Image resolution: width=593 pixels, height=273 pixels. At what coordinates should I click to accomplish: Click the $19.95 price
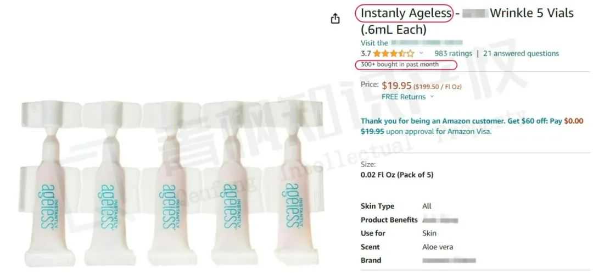[x=397, y=86]
